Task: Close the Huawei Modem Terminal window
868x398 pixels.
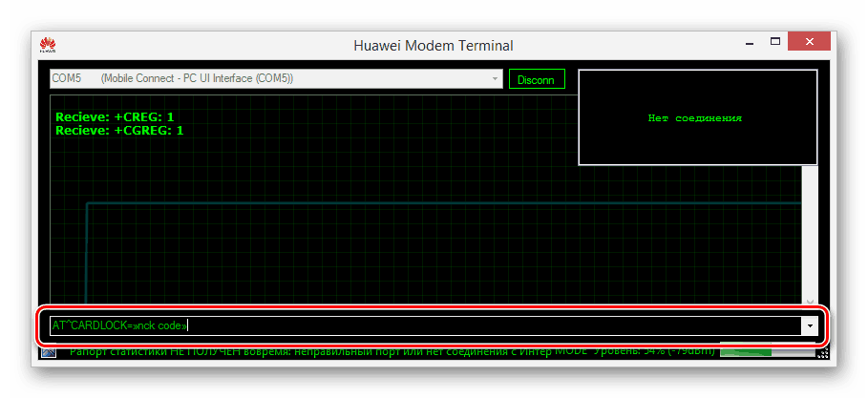Action: [x=810, y=42]
